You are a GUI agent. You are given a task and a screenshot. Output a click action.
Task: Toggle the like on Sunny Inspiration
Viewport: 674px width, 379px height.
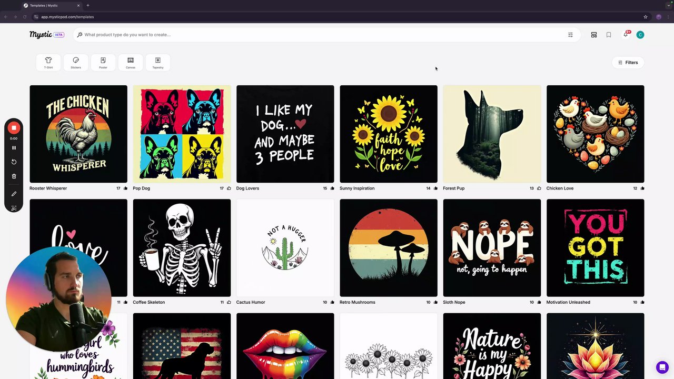point(435,188)
